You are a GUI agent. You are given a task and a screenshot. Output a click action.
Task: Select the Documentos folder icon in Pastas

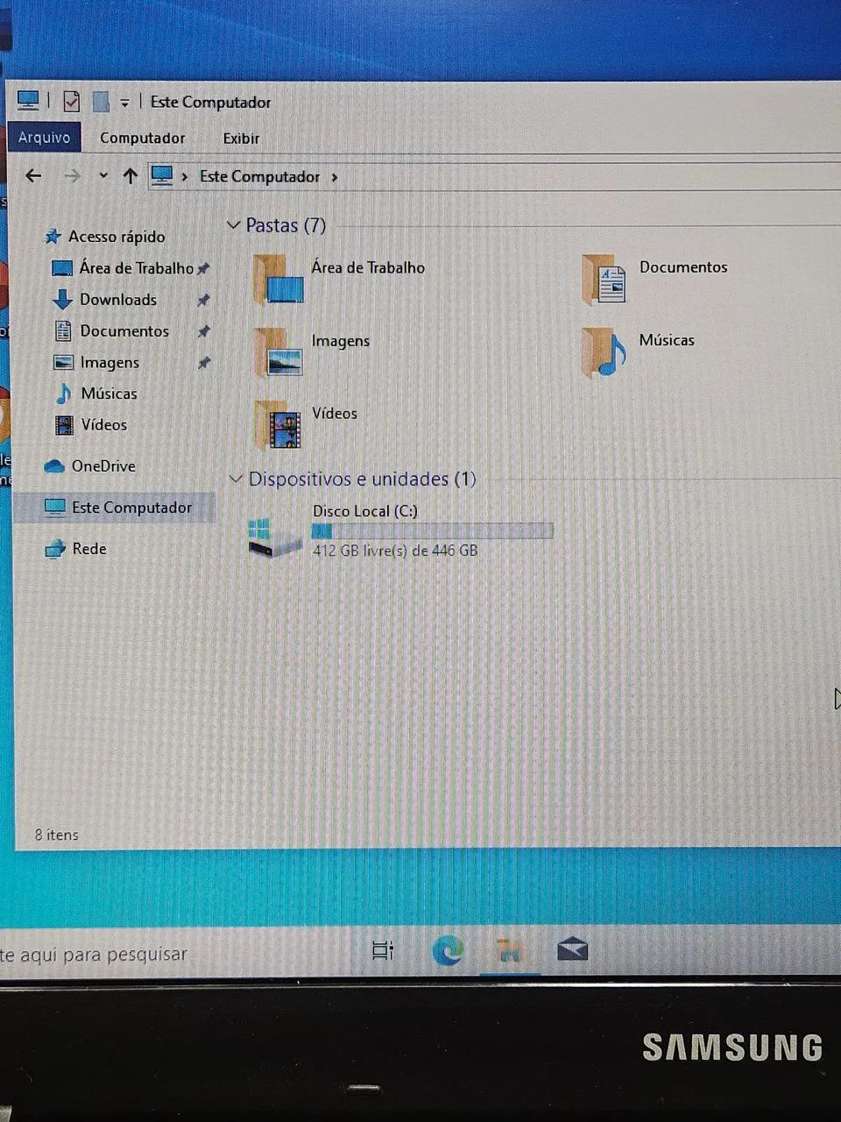(x=604, y=279)
